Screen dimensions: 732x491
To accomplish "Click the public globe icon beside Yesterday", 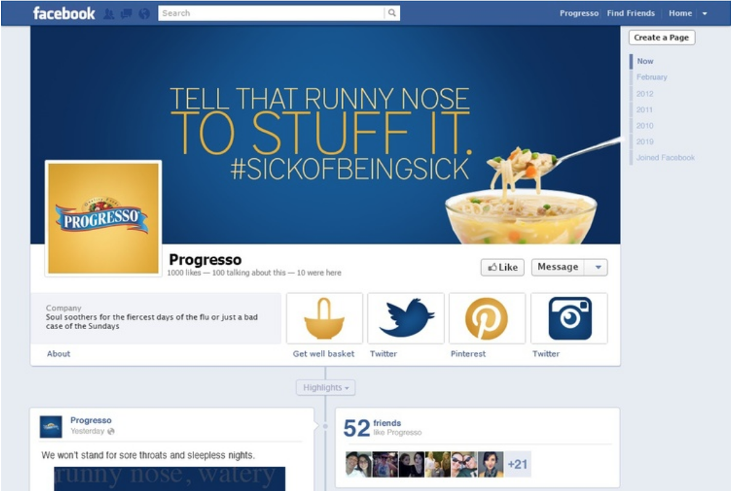I will (111, 431).
